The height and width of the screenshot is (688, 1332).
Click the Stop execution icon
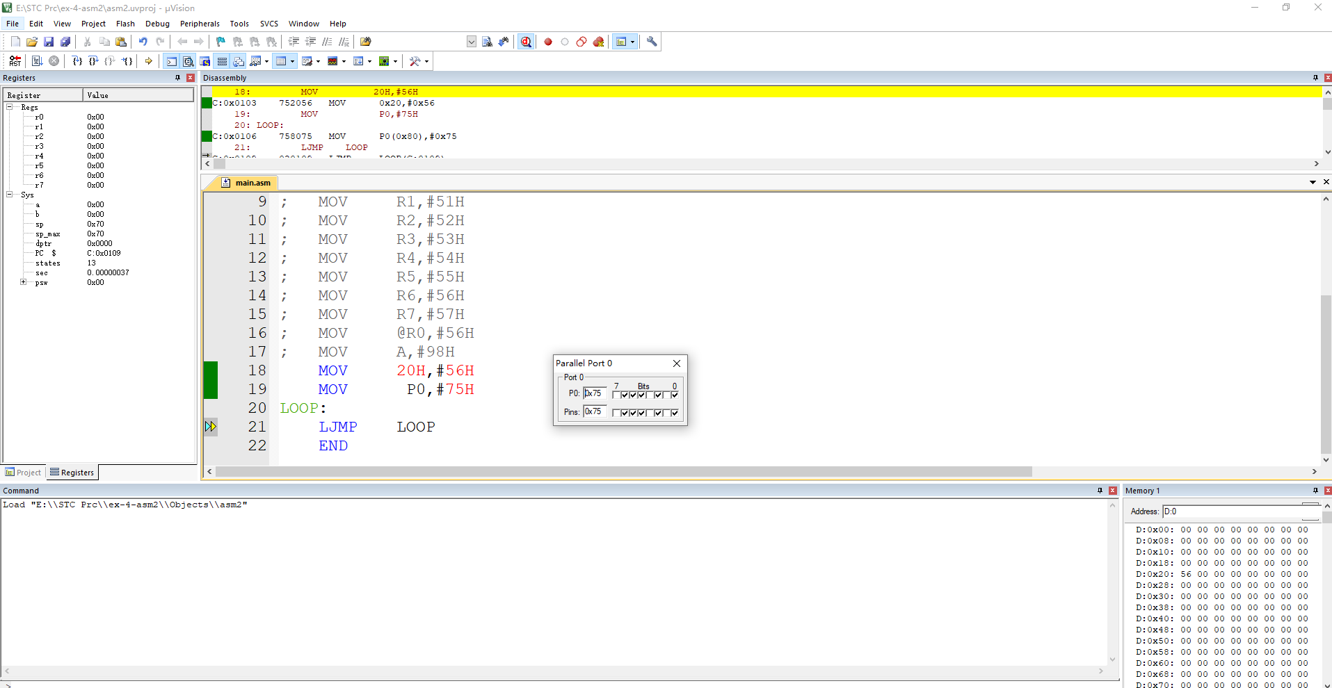pyautogui.click(x=54, y=61)
